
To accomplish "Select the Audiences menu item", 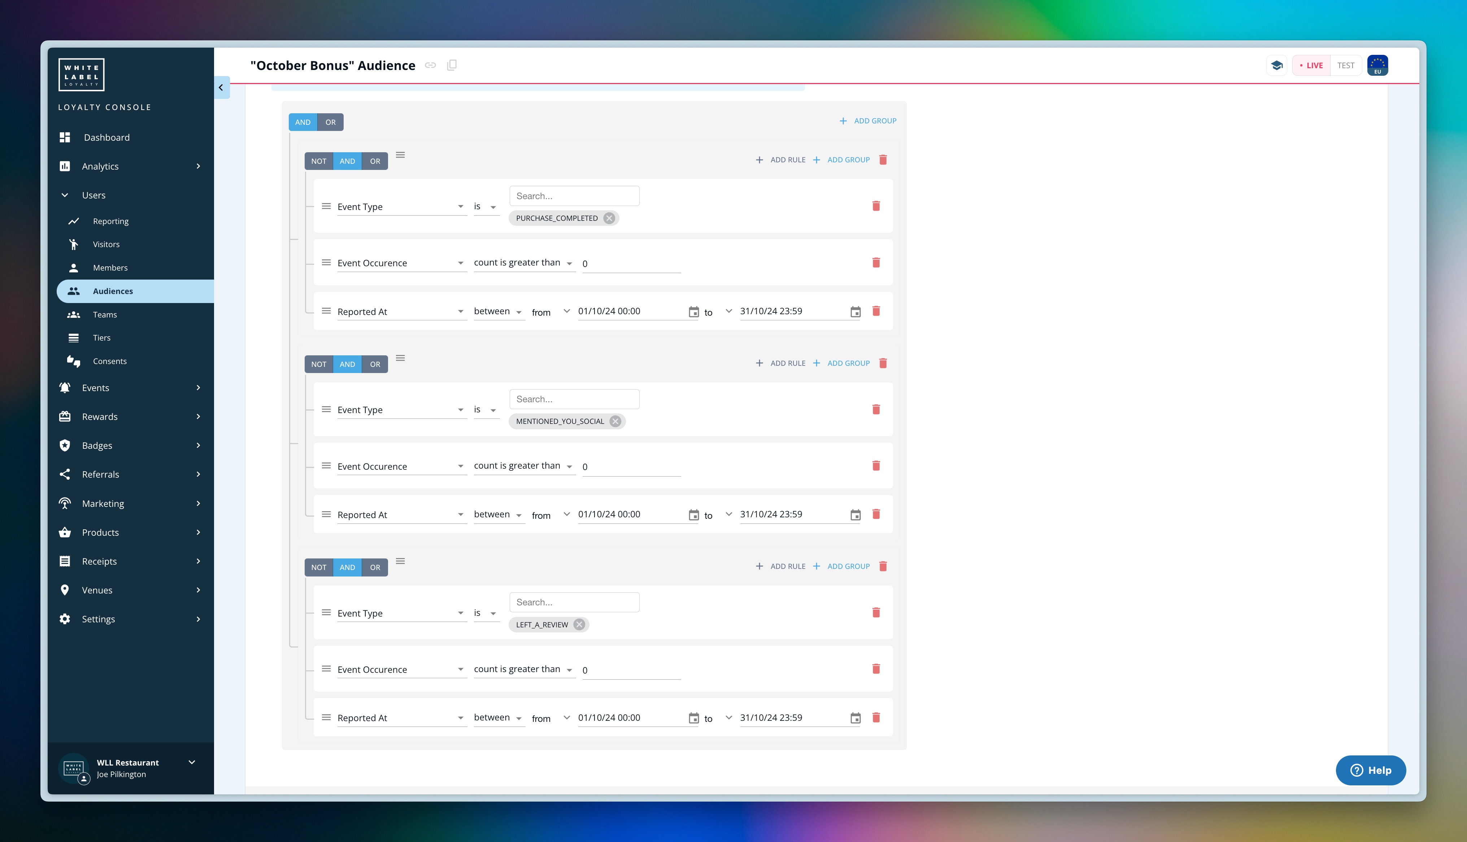I will [x=135, y=291].
